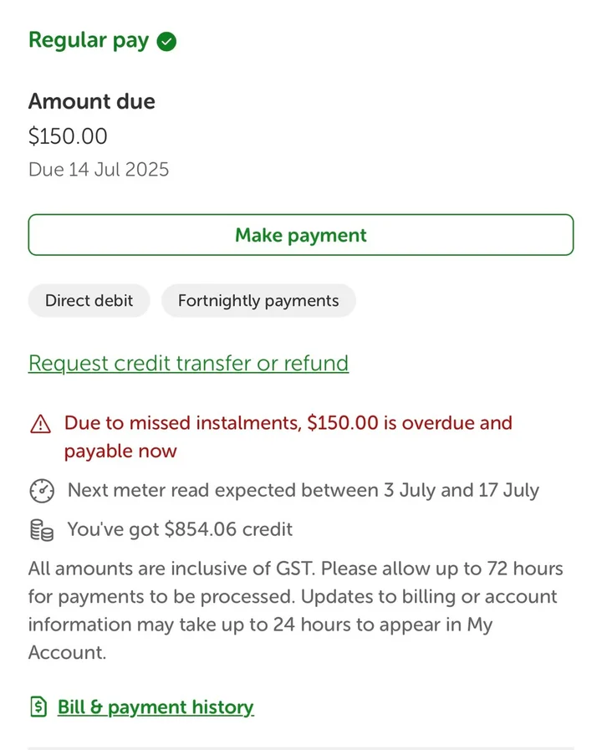
Task: Click the $854.06 credit balance text
Action: (180, 529)
